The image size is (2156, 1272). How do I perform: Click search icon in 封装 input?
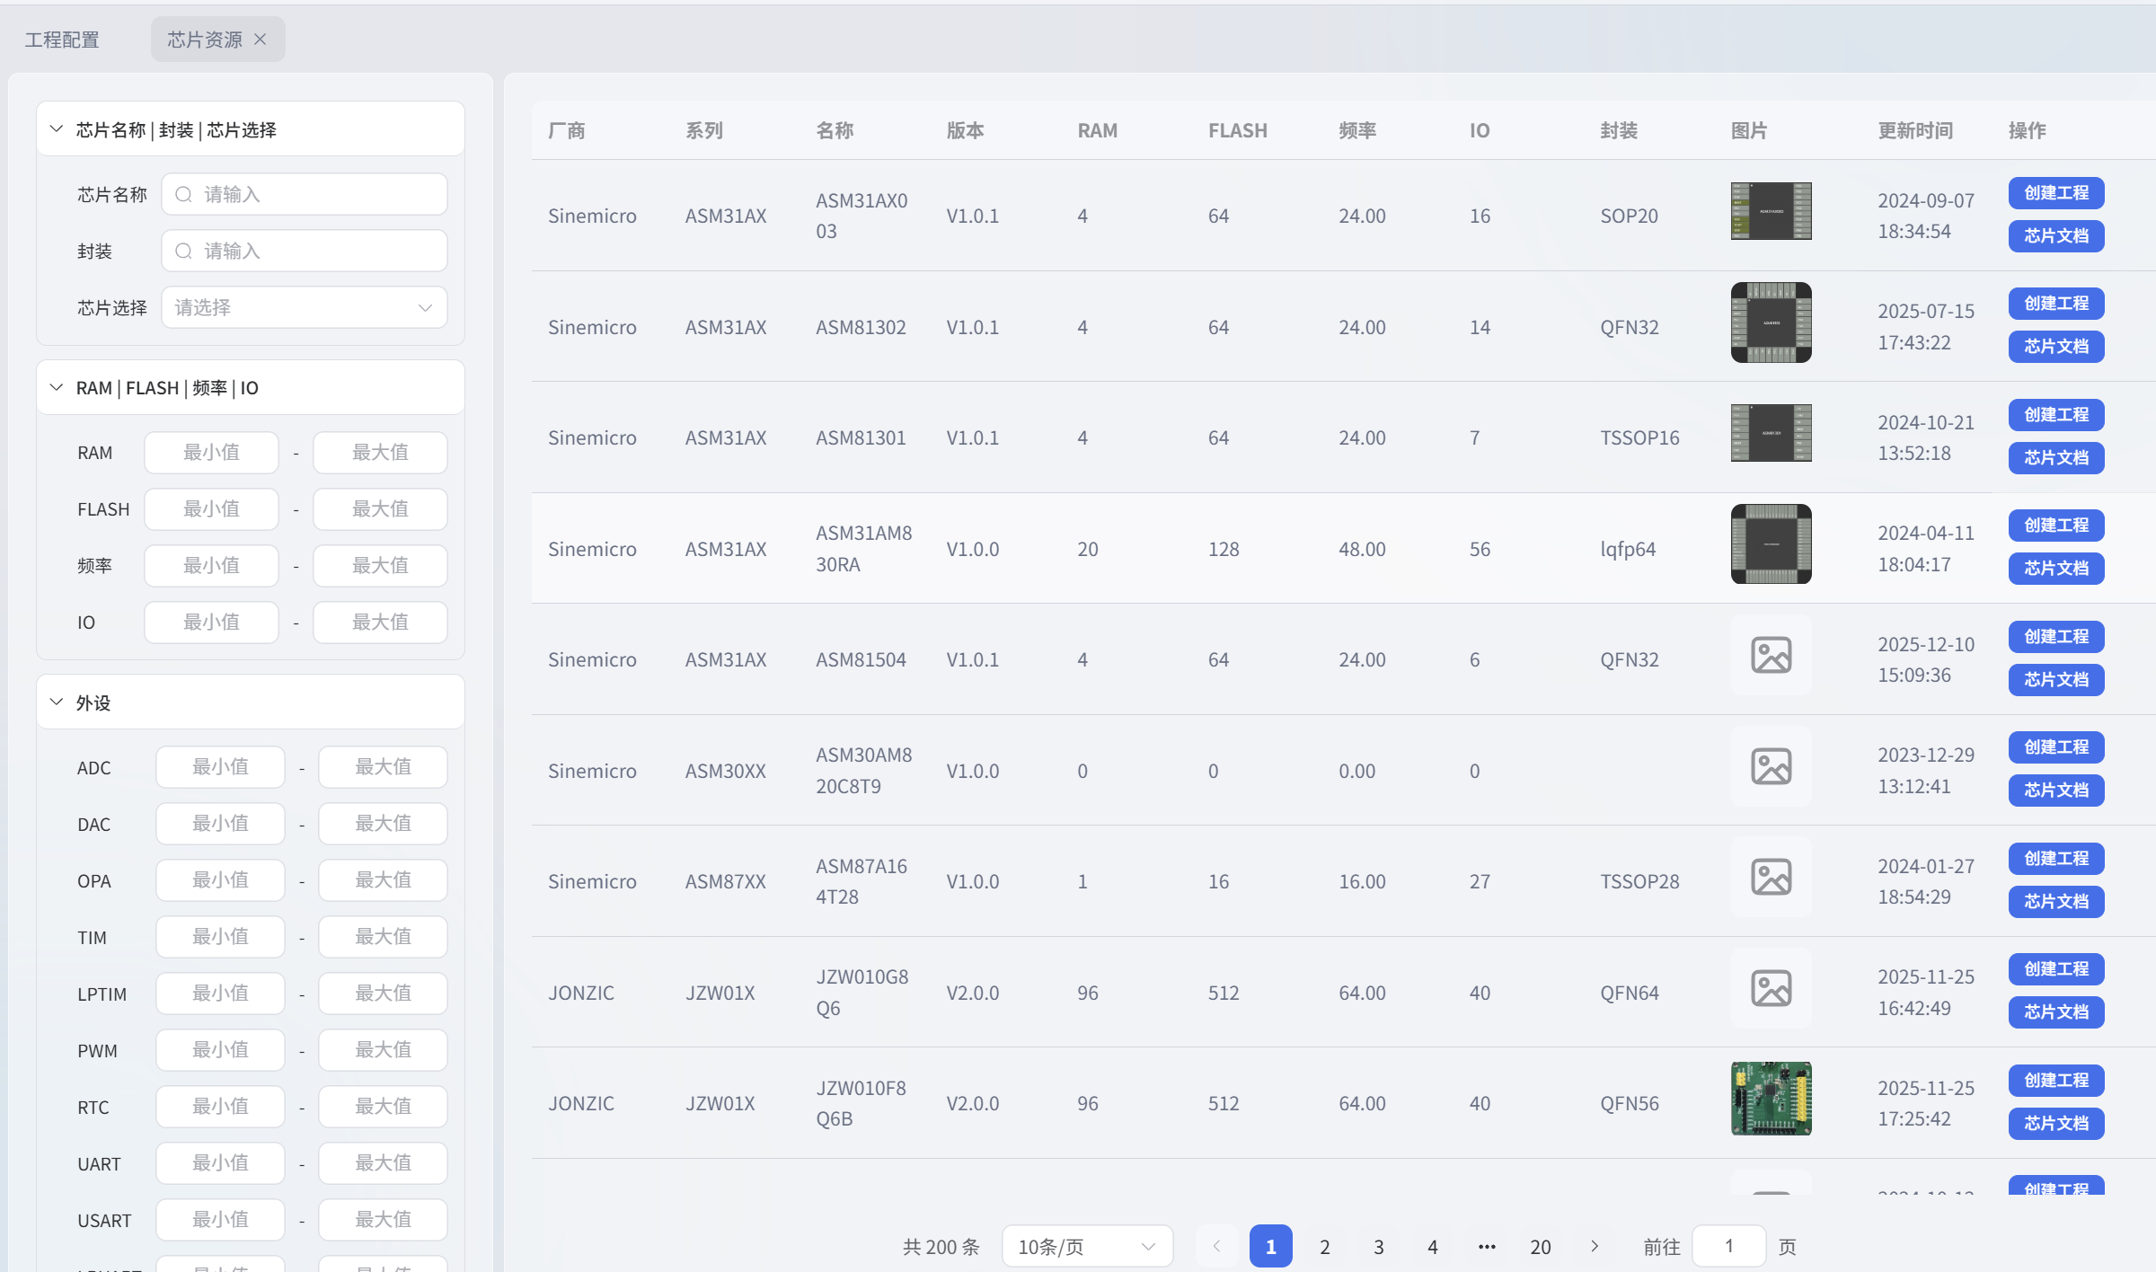(183, 252)
